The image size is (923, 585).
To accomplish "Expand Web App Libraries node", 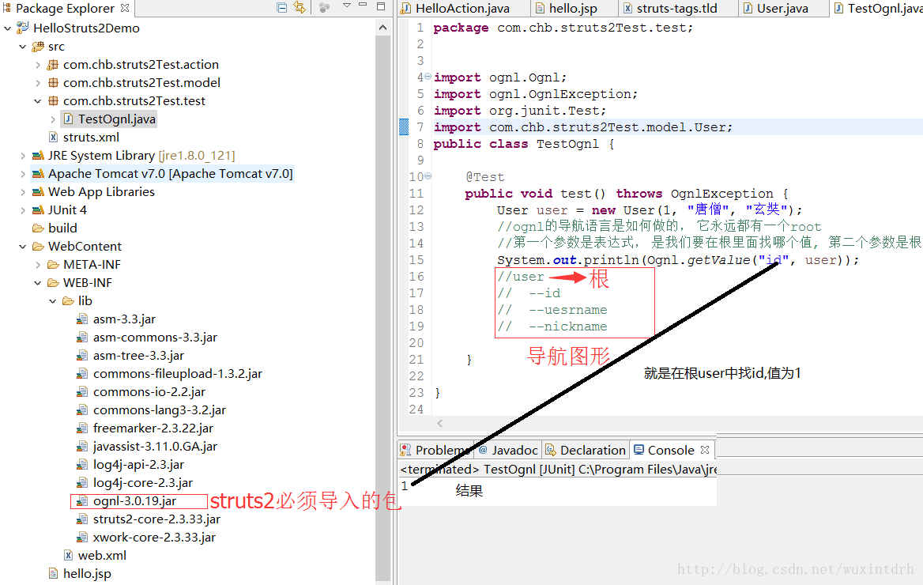I will [x=22, y=193].
